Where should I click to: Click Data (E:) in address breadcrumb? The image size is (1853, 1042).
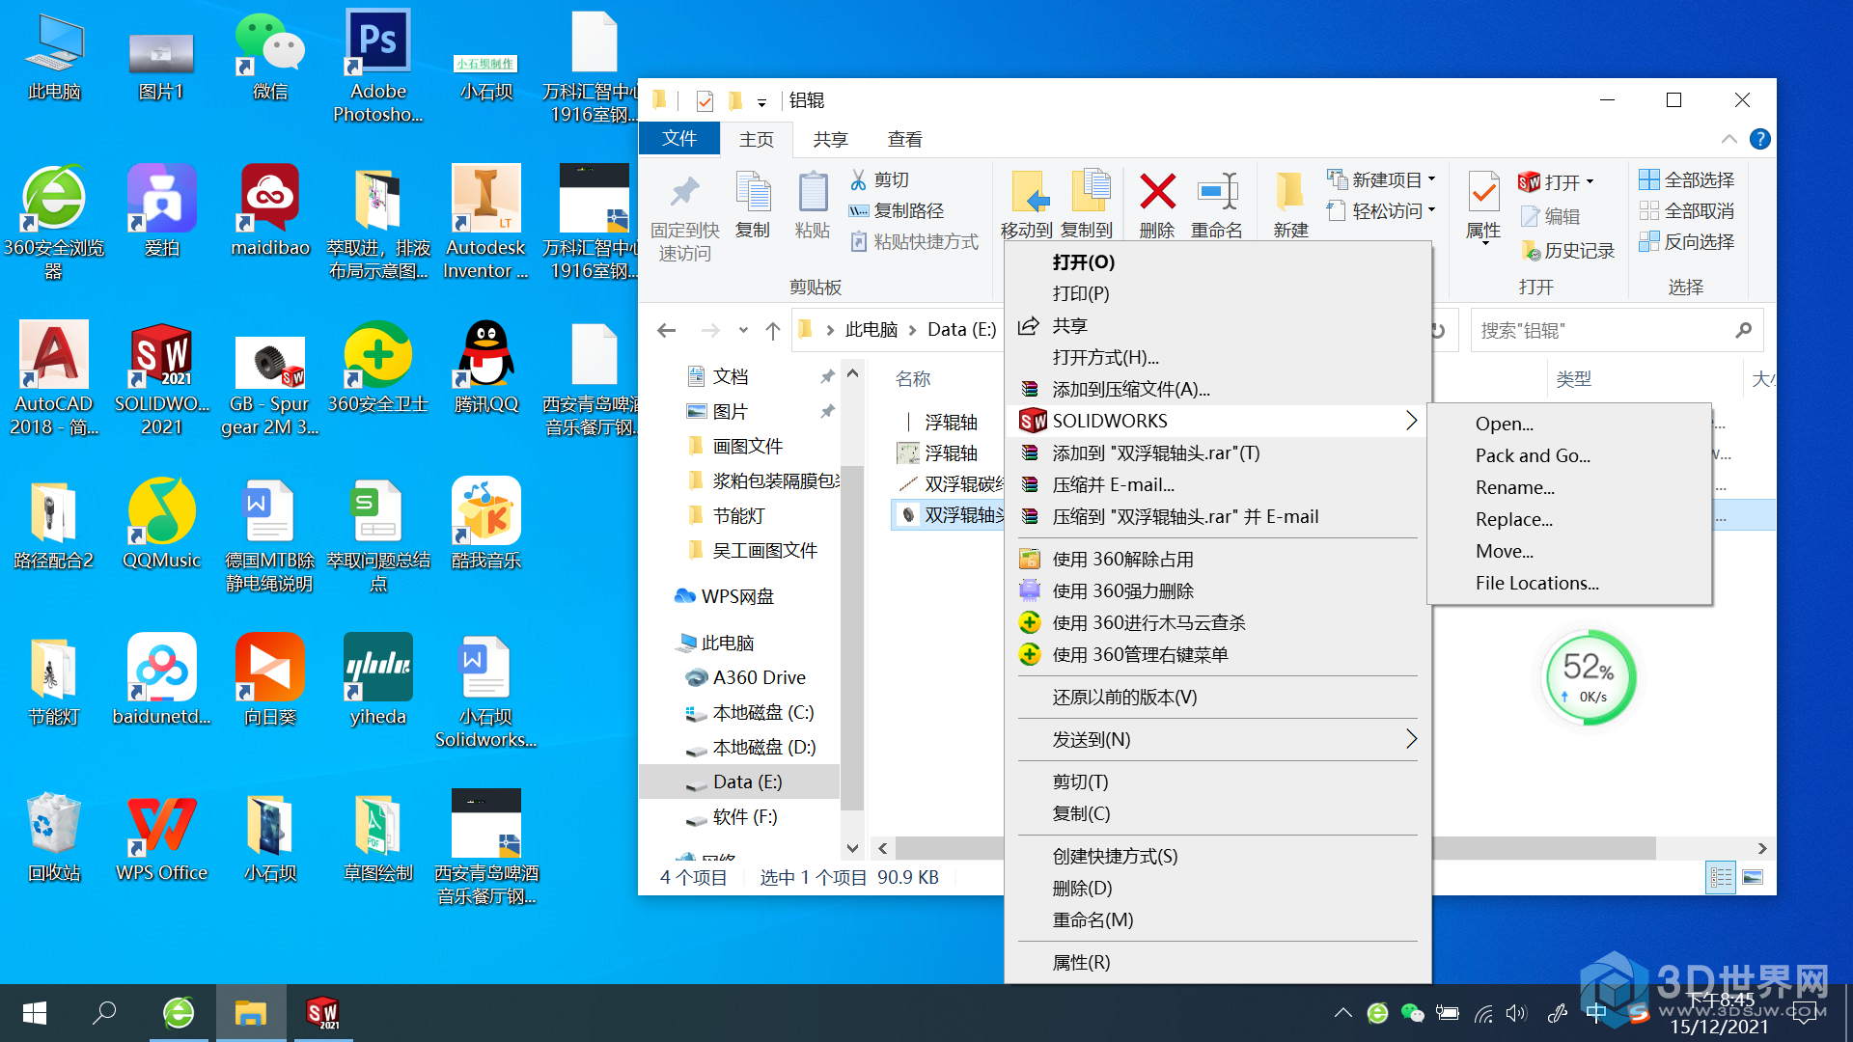pos(961,330)
